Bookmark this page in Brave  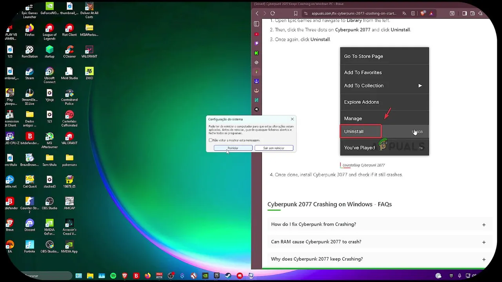tap(296, 13)
